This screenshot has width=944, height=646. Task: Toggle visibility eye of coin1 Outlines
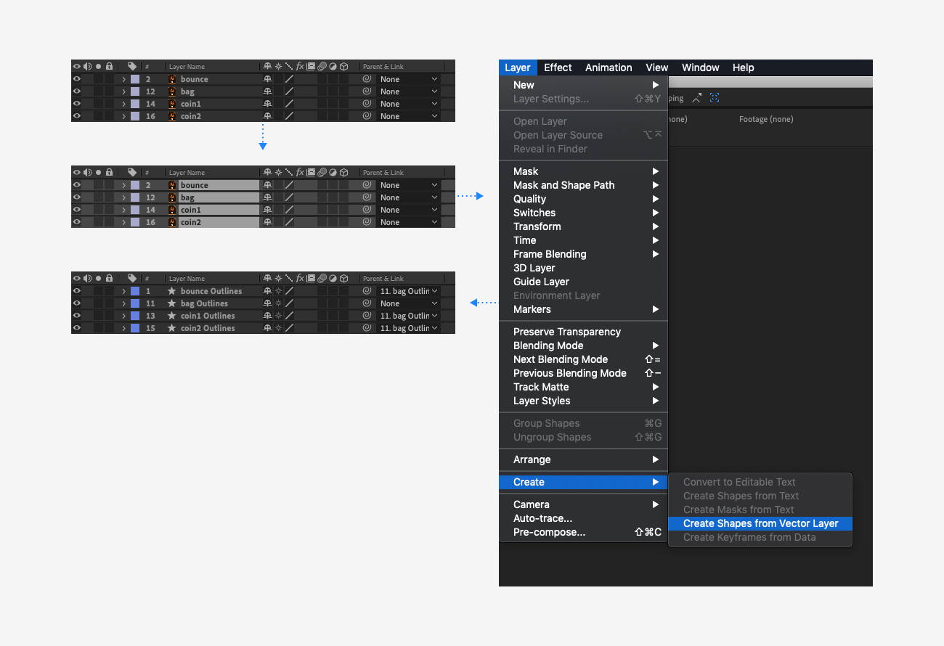point(76,316)
